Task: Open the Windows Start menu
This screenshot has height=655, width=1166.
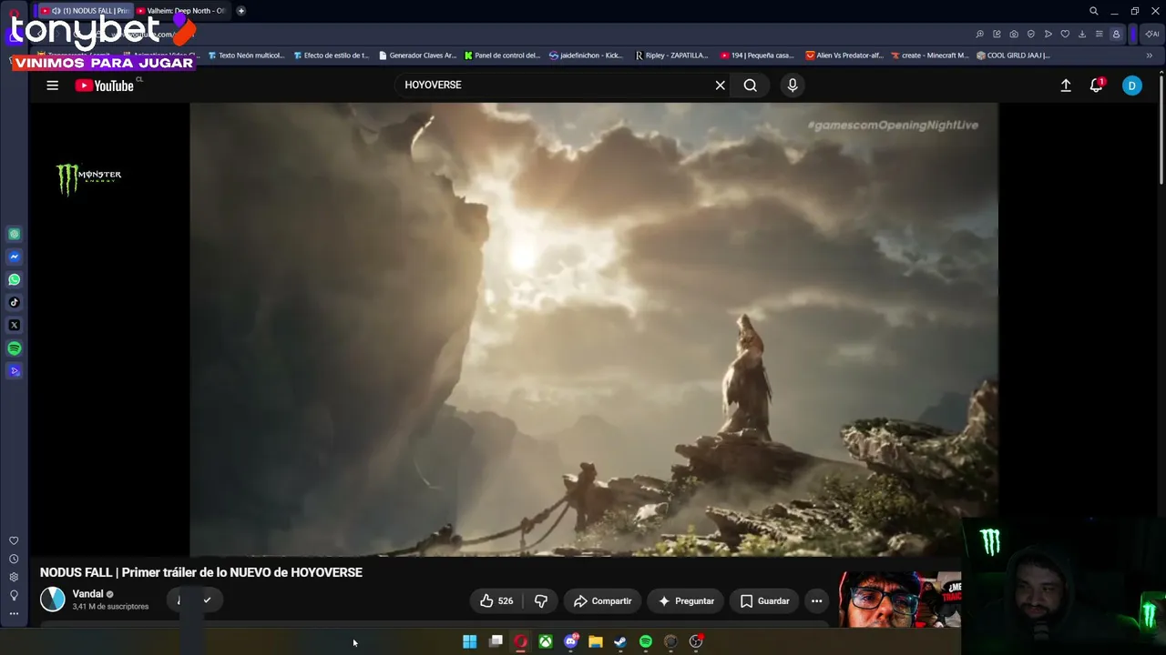Action: pos(469,642)
